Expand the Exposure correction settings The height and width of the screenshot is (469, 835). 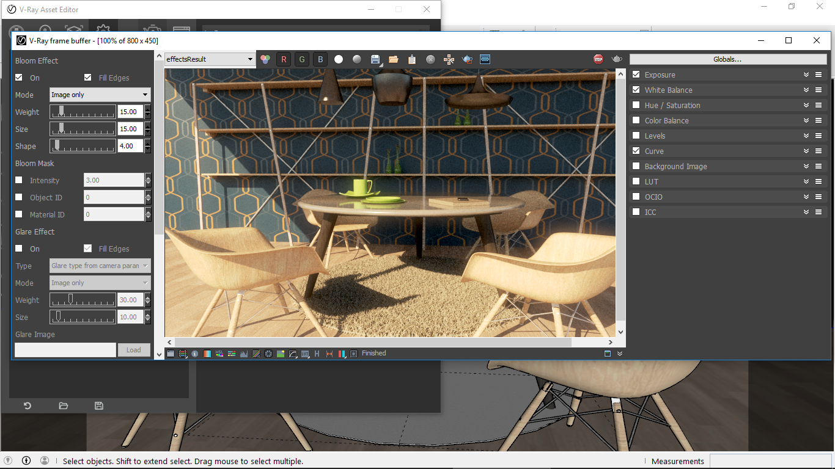806,75
